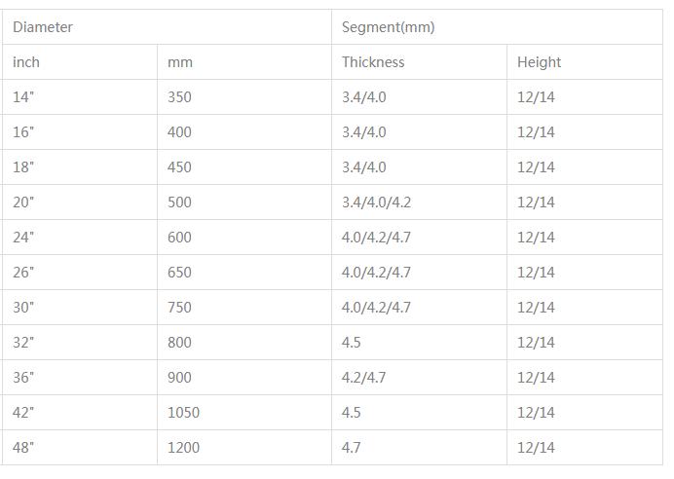This screenshot has height=479, width=674.
Task: Click the 1050 mm cell
Action: 183,413
